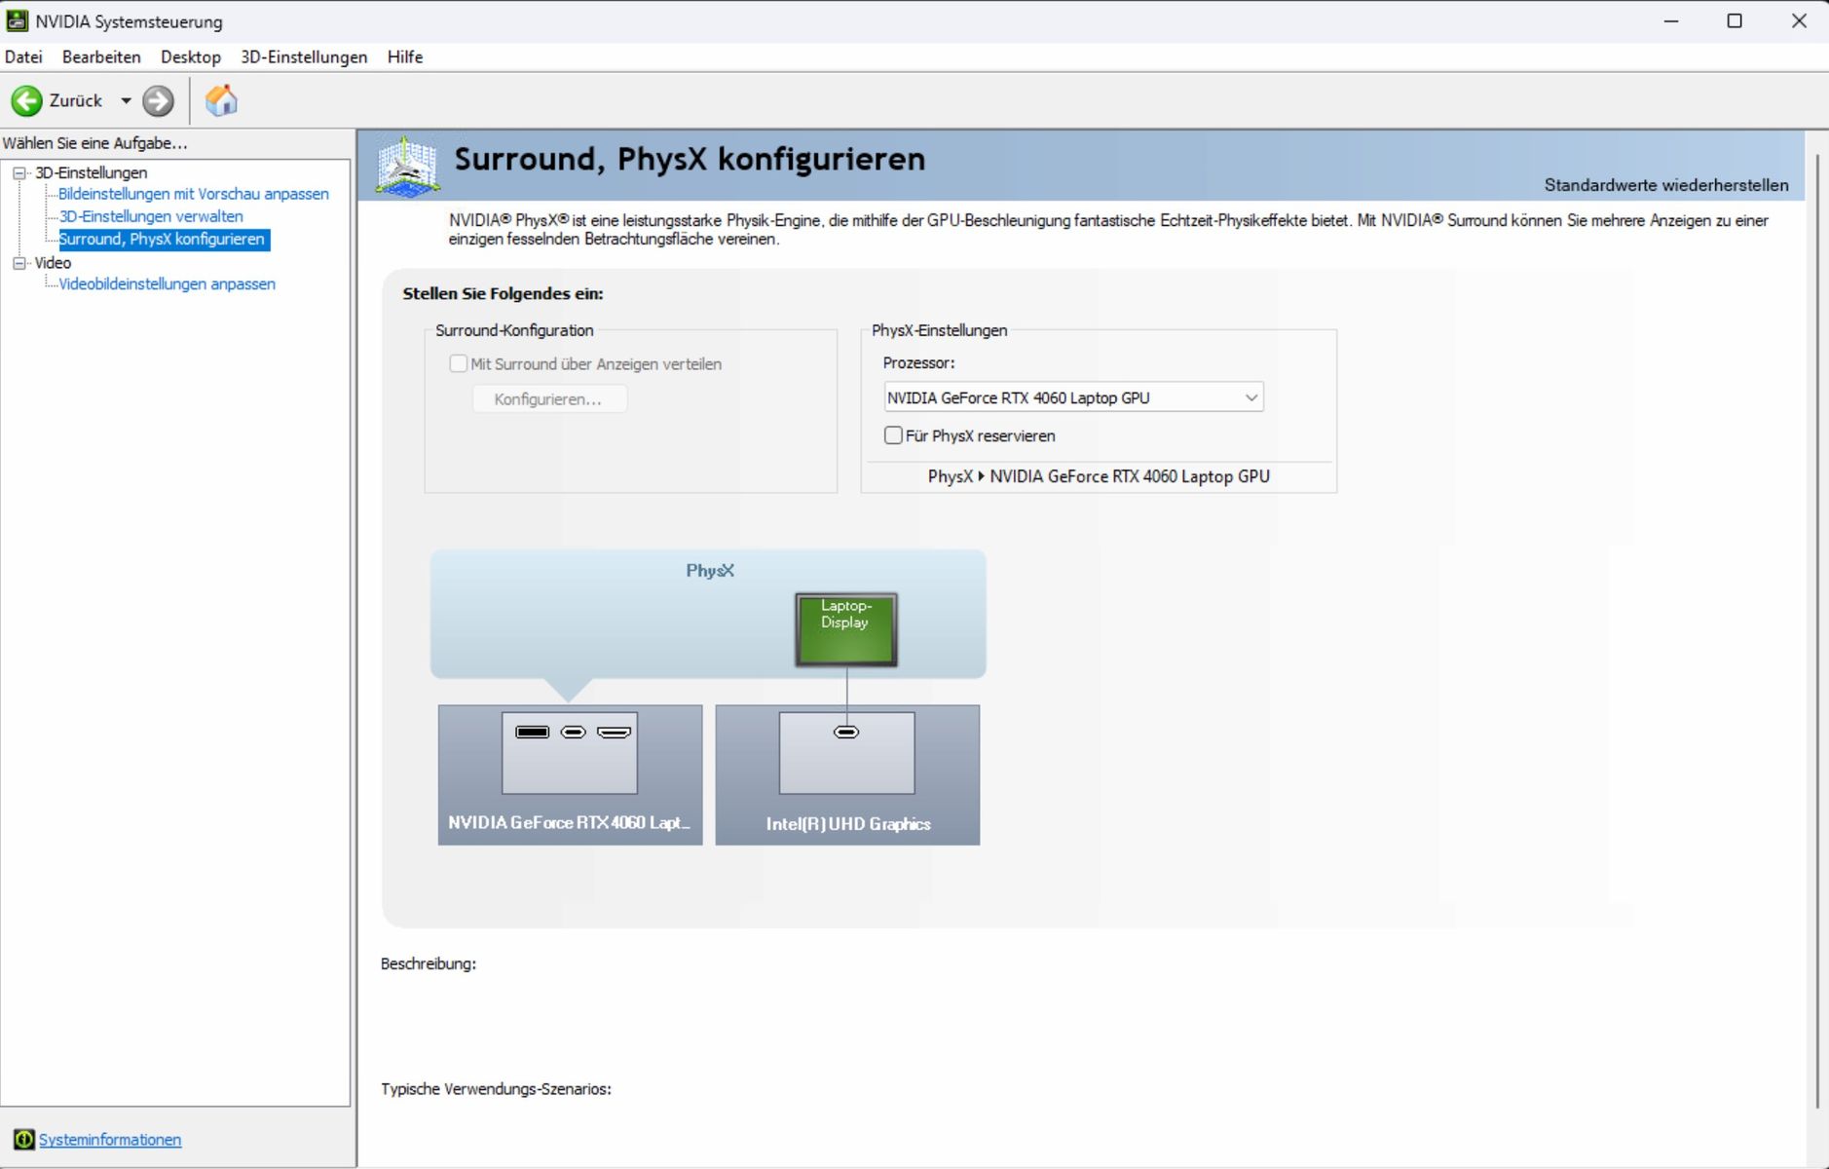This screenshot has height=1169, width=1829.
Task: Click the Video tree label
Action: (53, 263)
